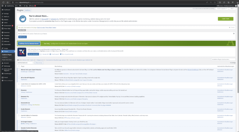The height and width of the screenshot is (132, 239).
Task: Go to browser home icon
Action: [x=7, y=2]
